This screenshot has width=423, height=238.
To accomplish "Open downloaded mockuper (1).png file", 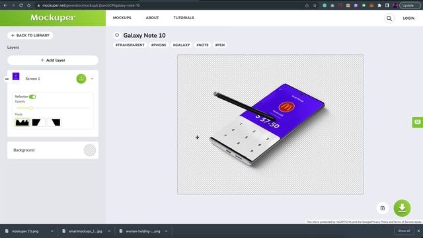I will coord(25,231).
